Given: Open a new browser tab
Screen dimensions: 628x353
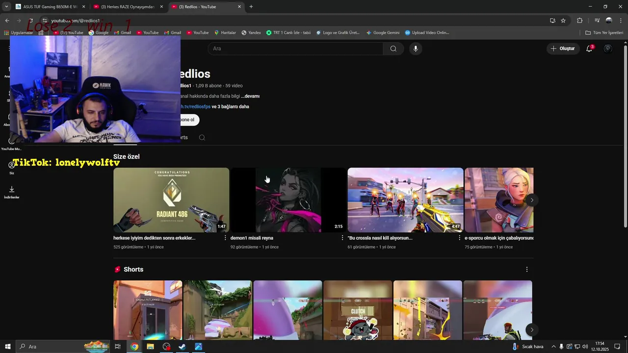Looking at the screenshot, I should (251, 7).
